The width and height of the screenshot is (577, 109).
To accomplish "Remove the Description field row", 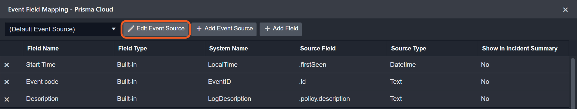I will coord(7,99).
